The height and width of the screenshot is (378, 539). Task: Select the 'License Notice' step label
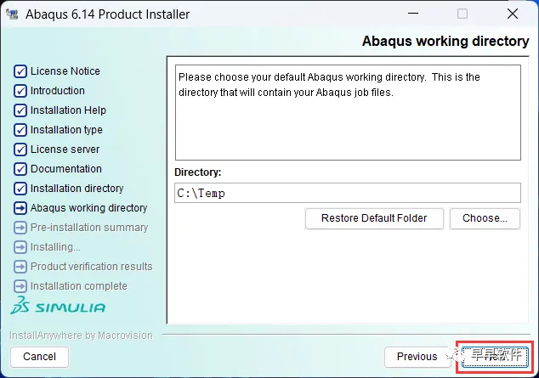tap(65, 71)
